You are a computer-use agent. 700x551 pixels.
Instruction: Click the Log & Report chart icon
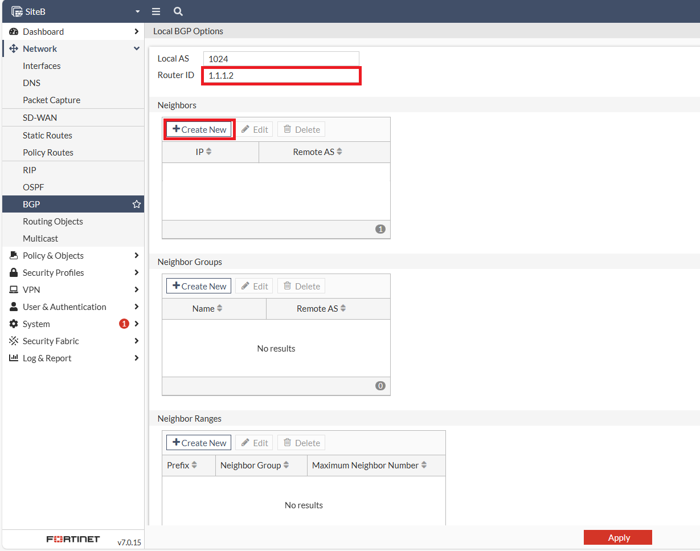click(14, 358)
